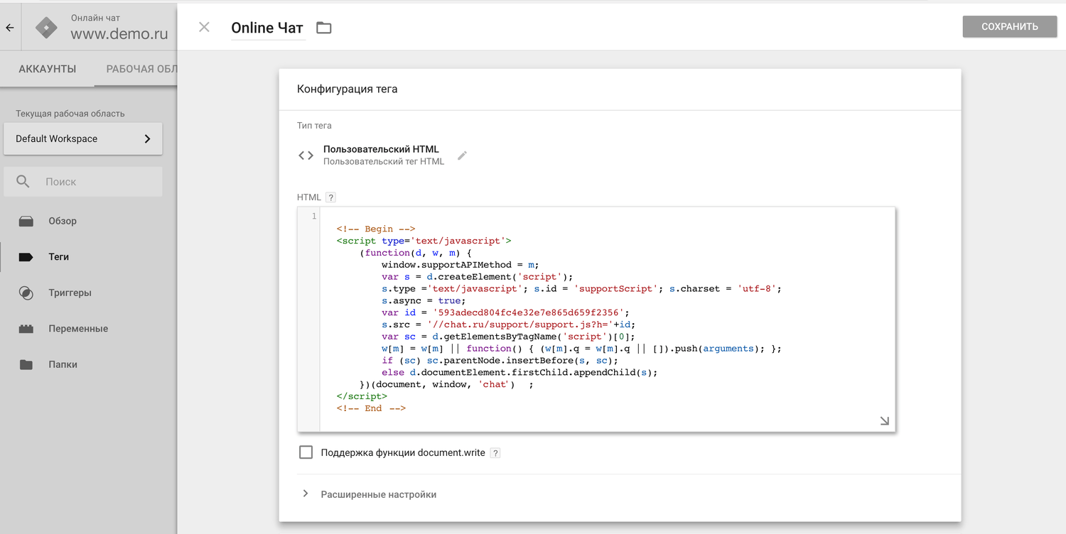Open the Default Workspace selector
Screen dimensions: 1066x534
coord(83,138)
